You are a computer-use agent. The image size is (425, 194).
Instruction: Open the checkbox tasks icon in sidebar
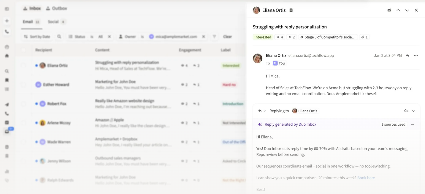coord(7,122)
